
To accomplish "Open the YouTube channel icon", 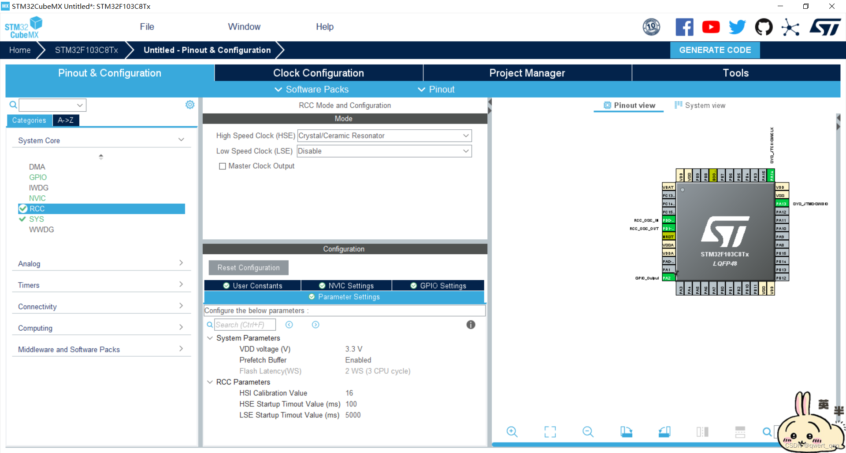I will click(711, 27).
